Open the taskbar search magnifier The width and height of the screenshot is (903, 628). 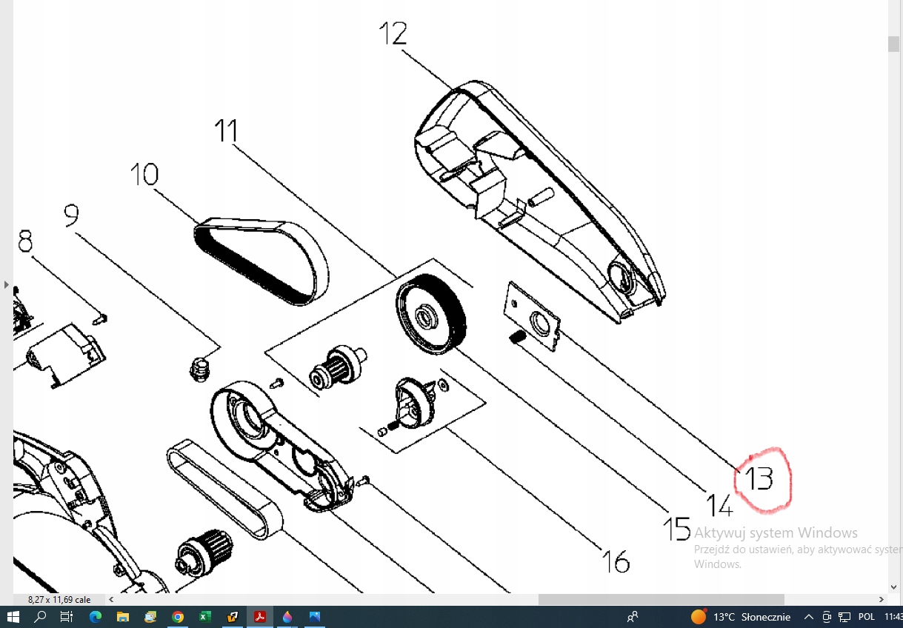pyautogui.click(x=40, y=617)
